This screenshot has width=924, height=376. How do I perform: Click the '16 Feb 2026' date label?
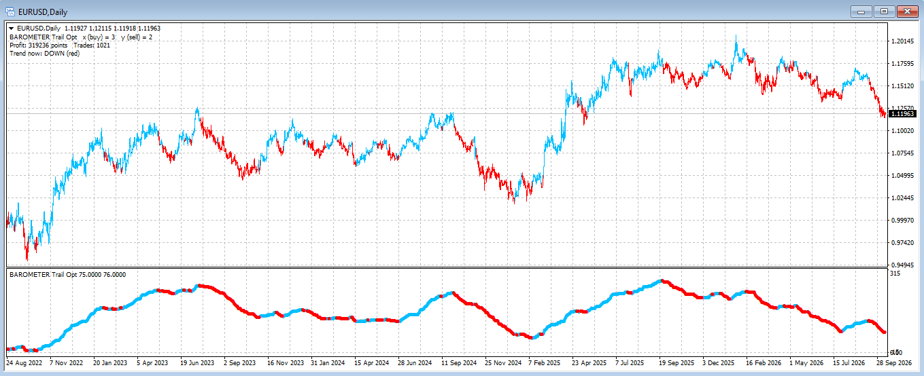[x=764, y=363]
